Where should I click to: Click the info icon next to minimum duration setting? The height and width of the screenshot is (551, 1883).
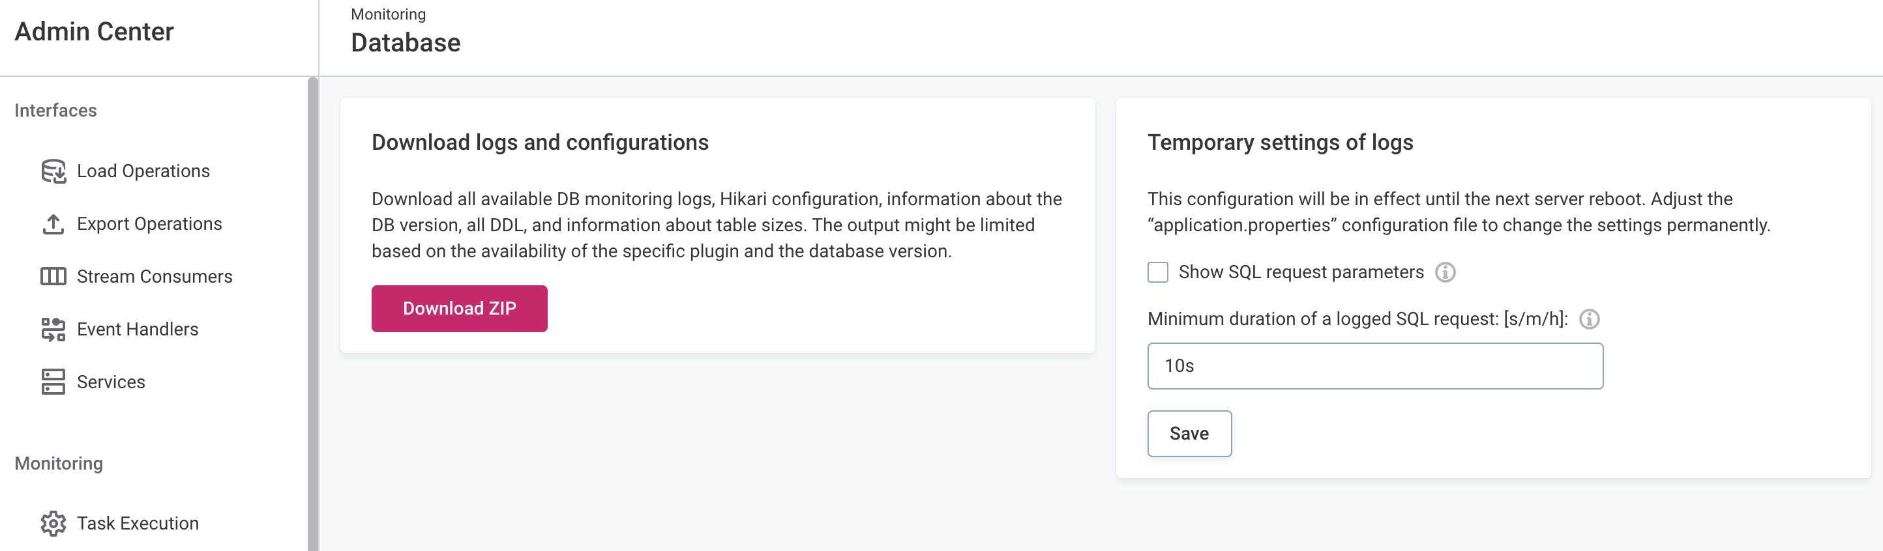tap(1592, 319)
